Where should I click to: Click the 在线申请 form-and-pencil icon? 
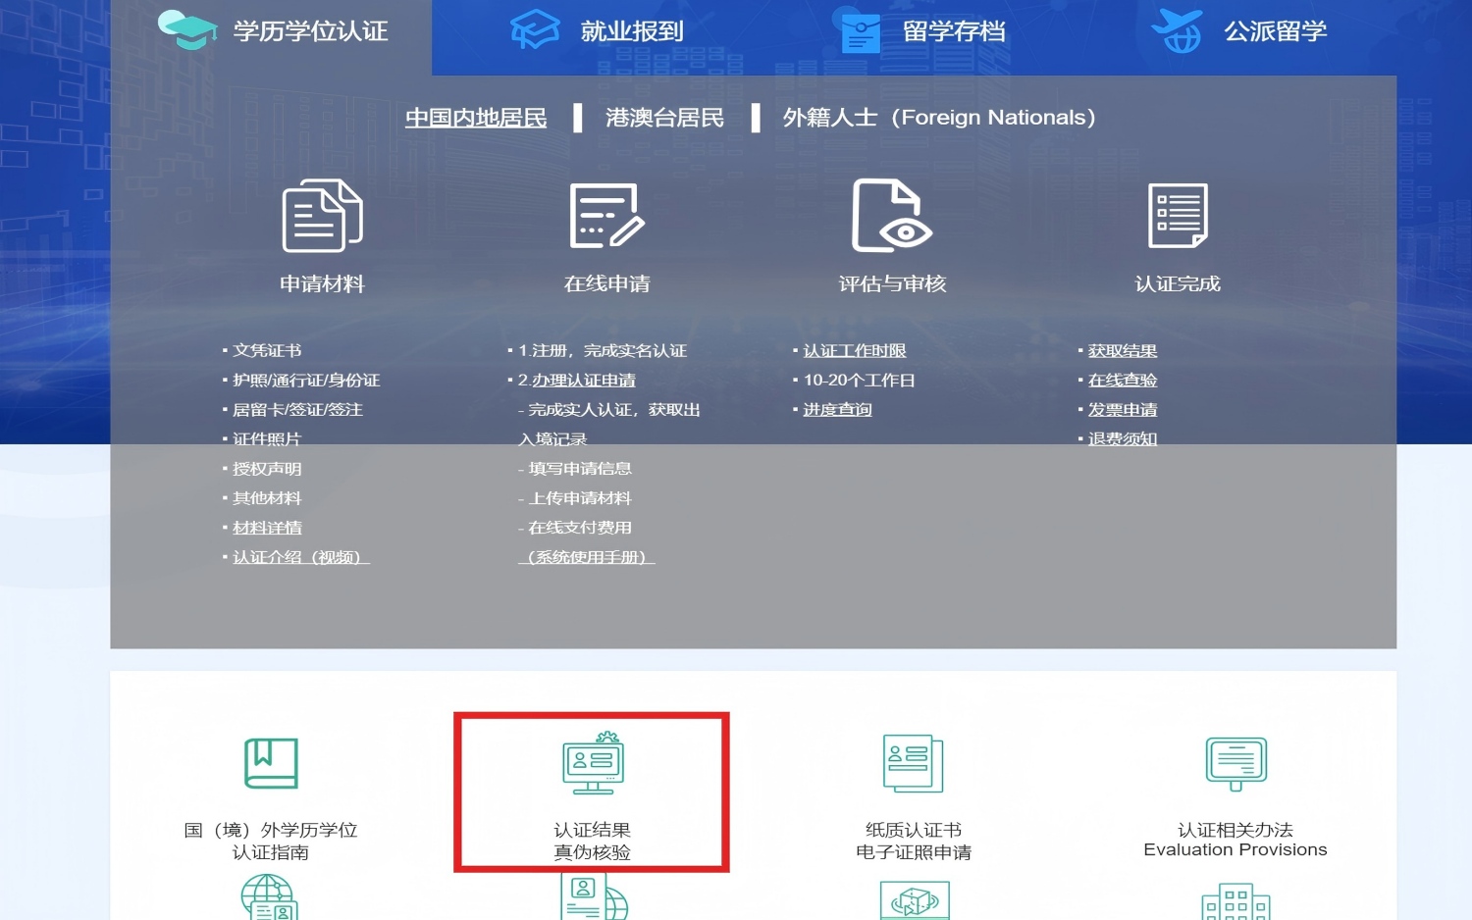(x=606, y=216)
